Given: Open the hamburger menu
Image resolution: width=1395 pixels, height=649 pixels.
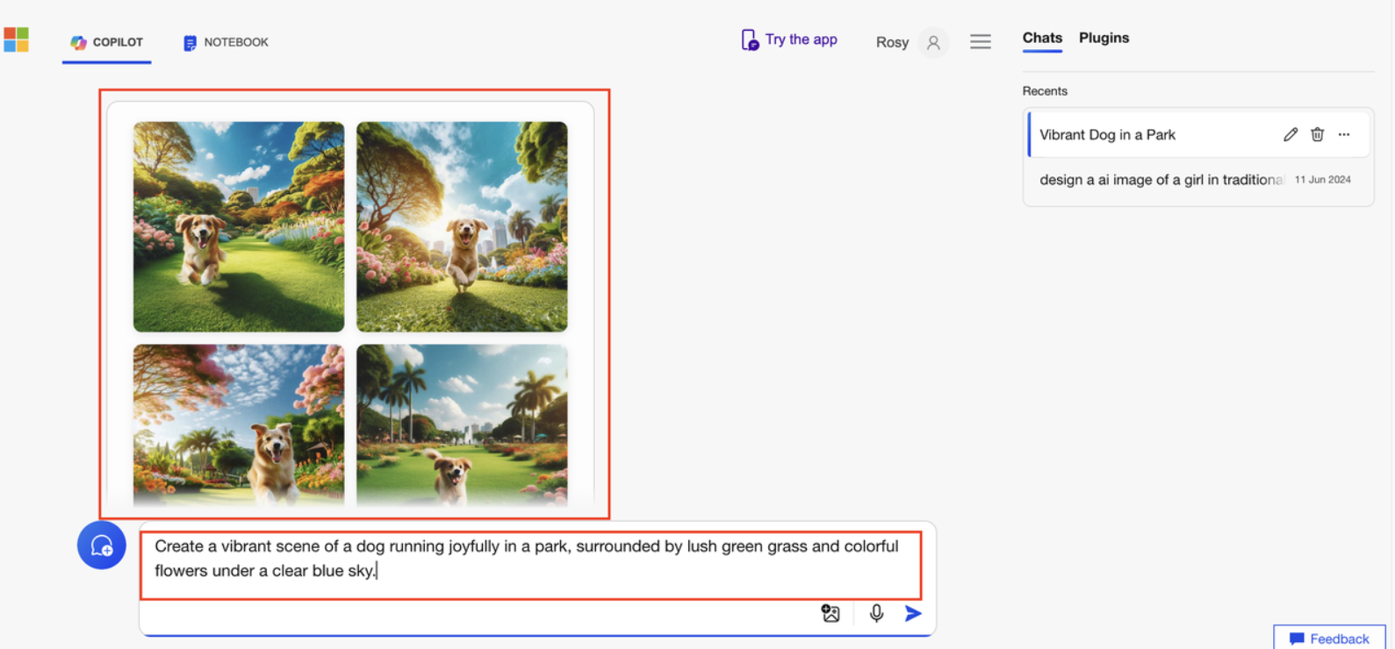Looking at the screenshot, I should [x=981, y=42].
